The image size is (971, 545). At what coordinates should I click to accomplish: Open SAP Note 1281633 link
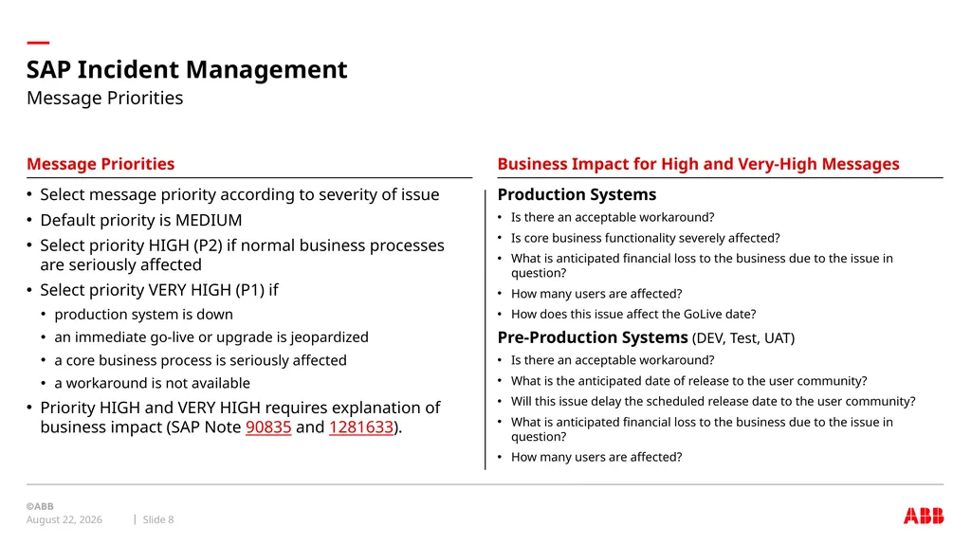(361, 427)
